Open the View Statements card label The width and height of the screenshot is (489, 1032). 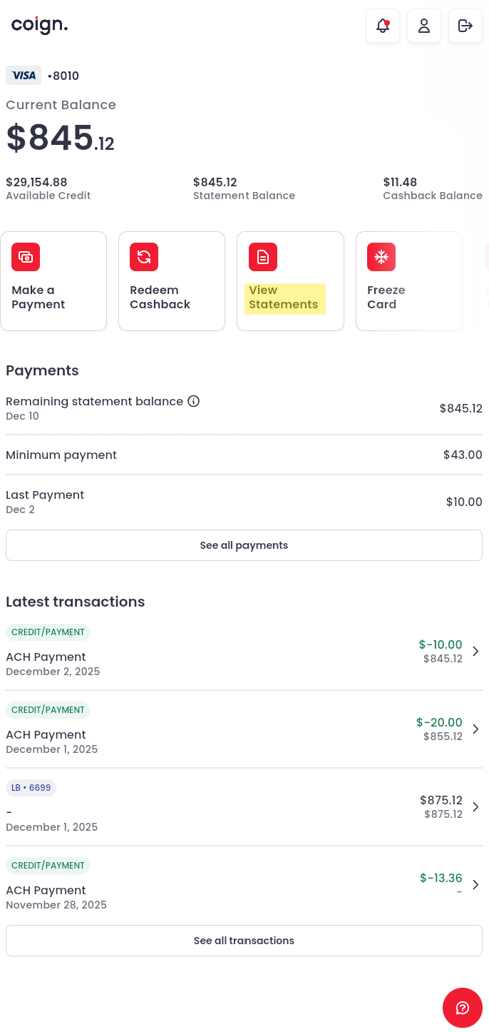(x=284, y=298)
